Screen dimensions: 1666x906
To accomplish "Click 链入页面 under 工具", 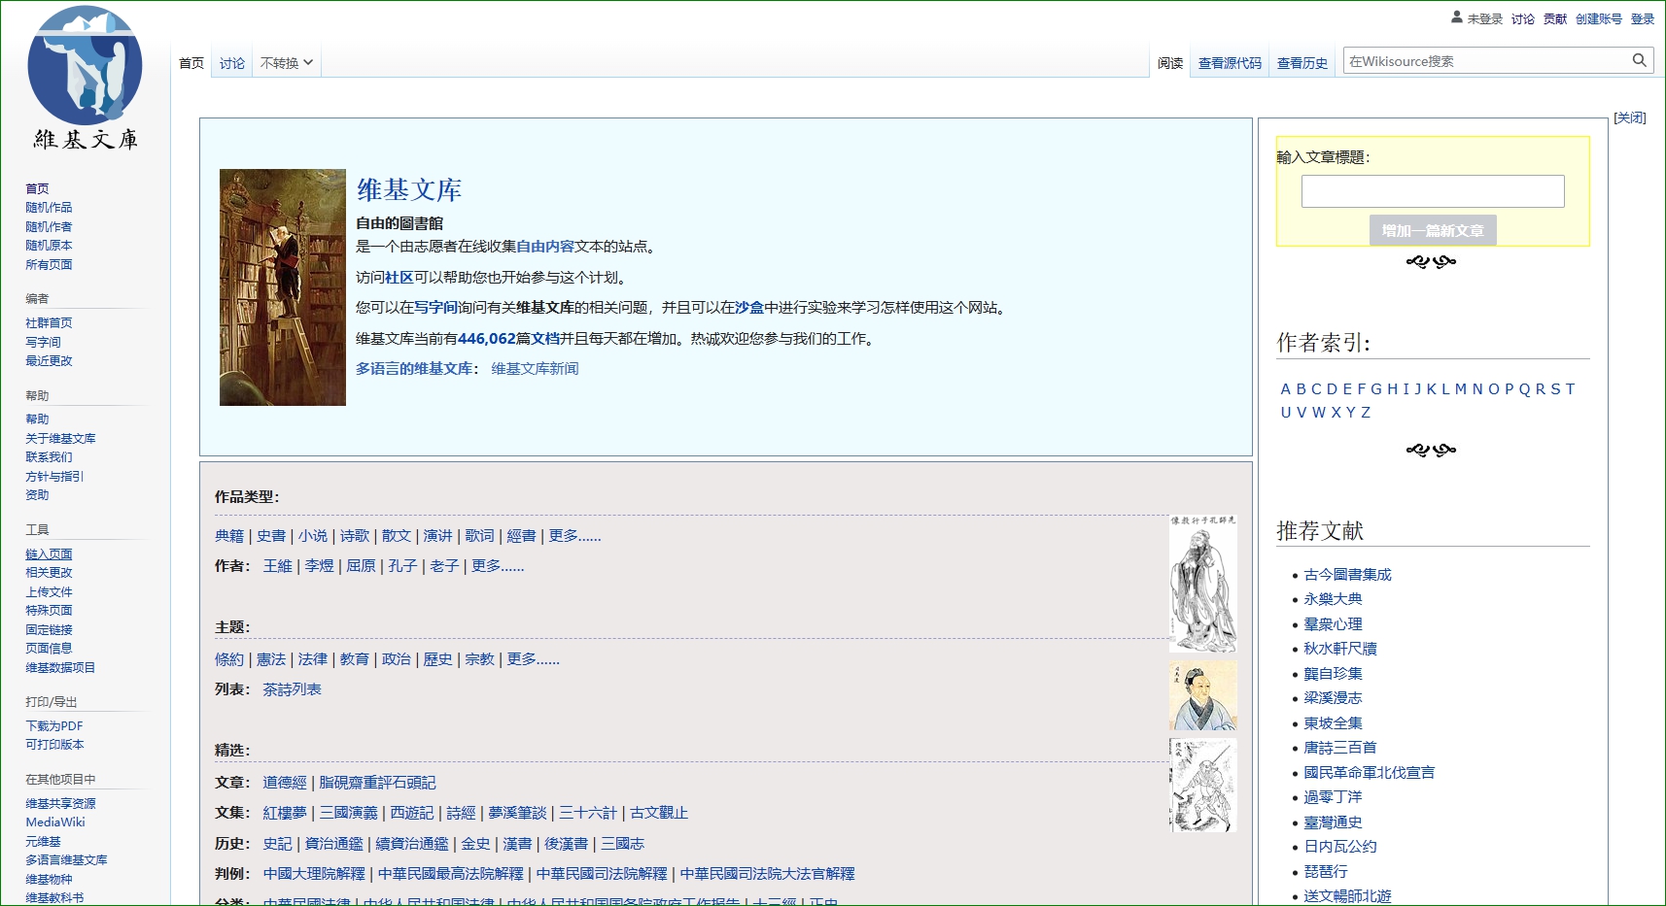I will coord(49,554).
